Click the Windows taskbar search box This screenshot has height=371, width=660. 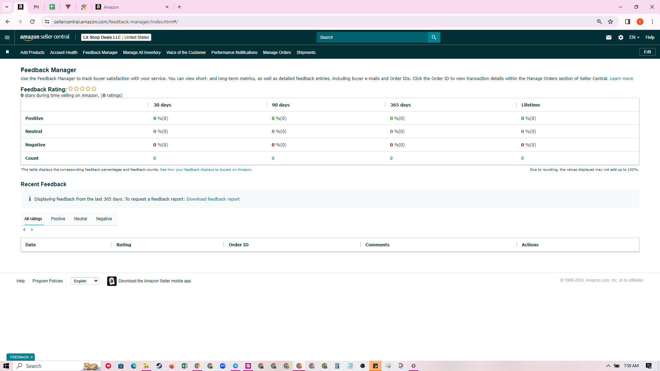(57, 366)
